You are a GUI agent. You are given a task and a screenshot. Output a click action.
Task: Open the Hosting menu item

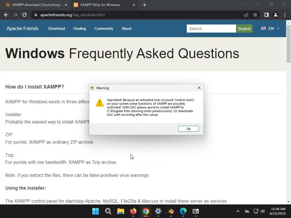(x=80, y=29)
